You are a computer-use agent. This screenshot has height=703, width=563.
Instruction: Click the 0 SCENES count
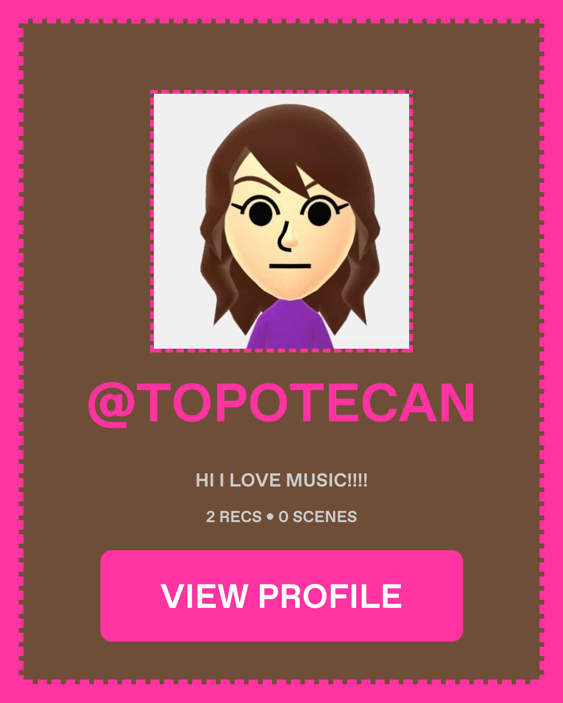click(x=318, y=516)
